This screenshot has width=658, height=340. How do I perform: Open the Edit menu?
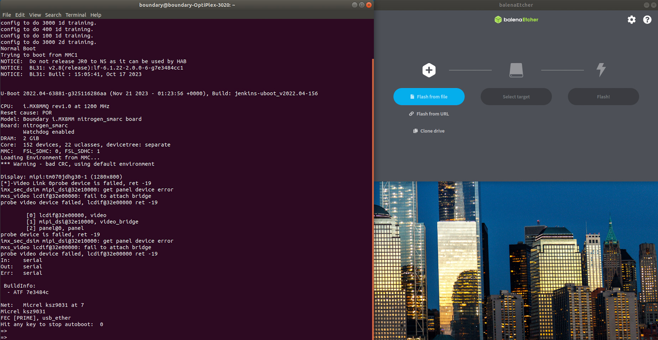click(20, 15)
